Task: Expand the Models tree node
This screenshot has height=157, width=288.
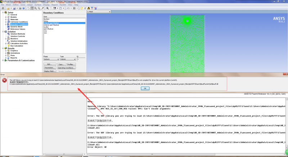Action: pos(6,17)
